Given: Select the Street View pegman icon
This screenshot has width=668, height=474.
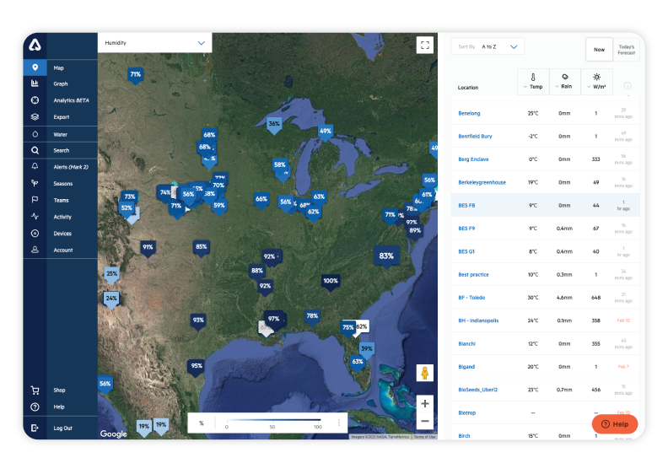Looking at the screenshot, I should coord(425,373).
